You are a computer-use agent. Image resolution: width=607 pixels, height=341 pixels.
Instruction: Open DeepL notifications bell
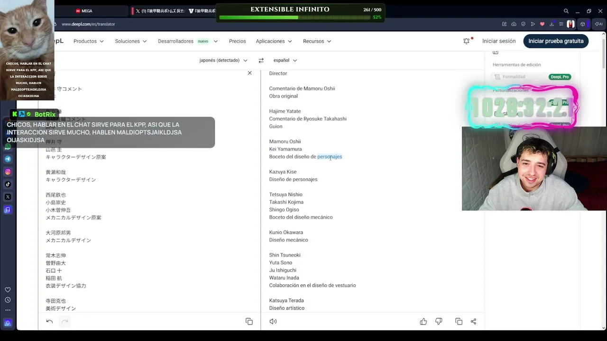[467, 41]
